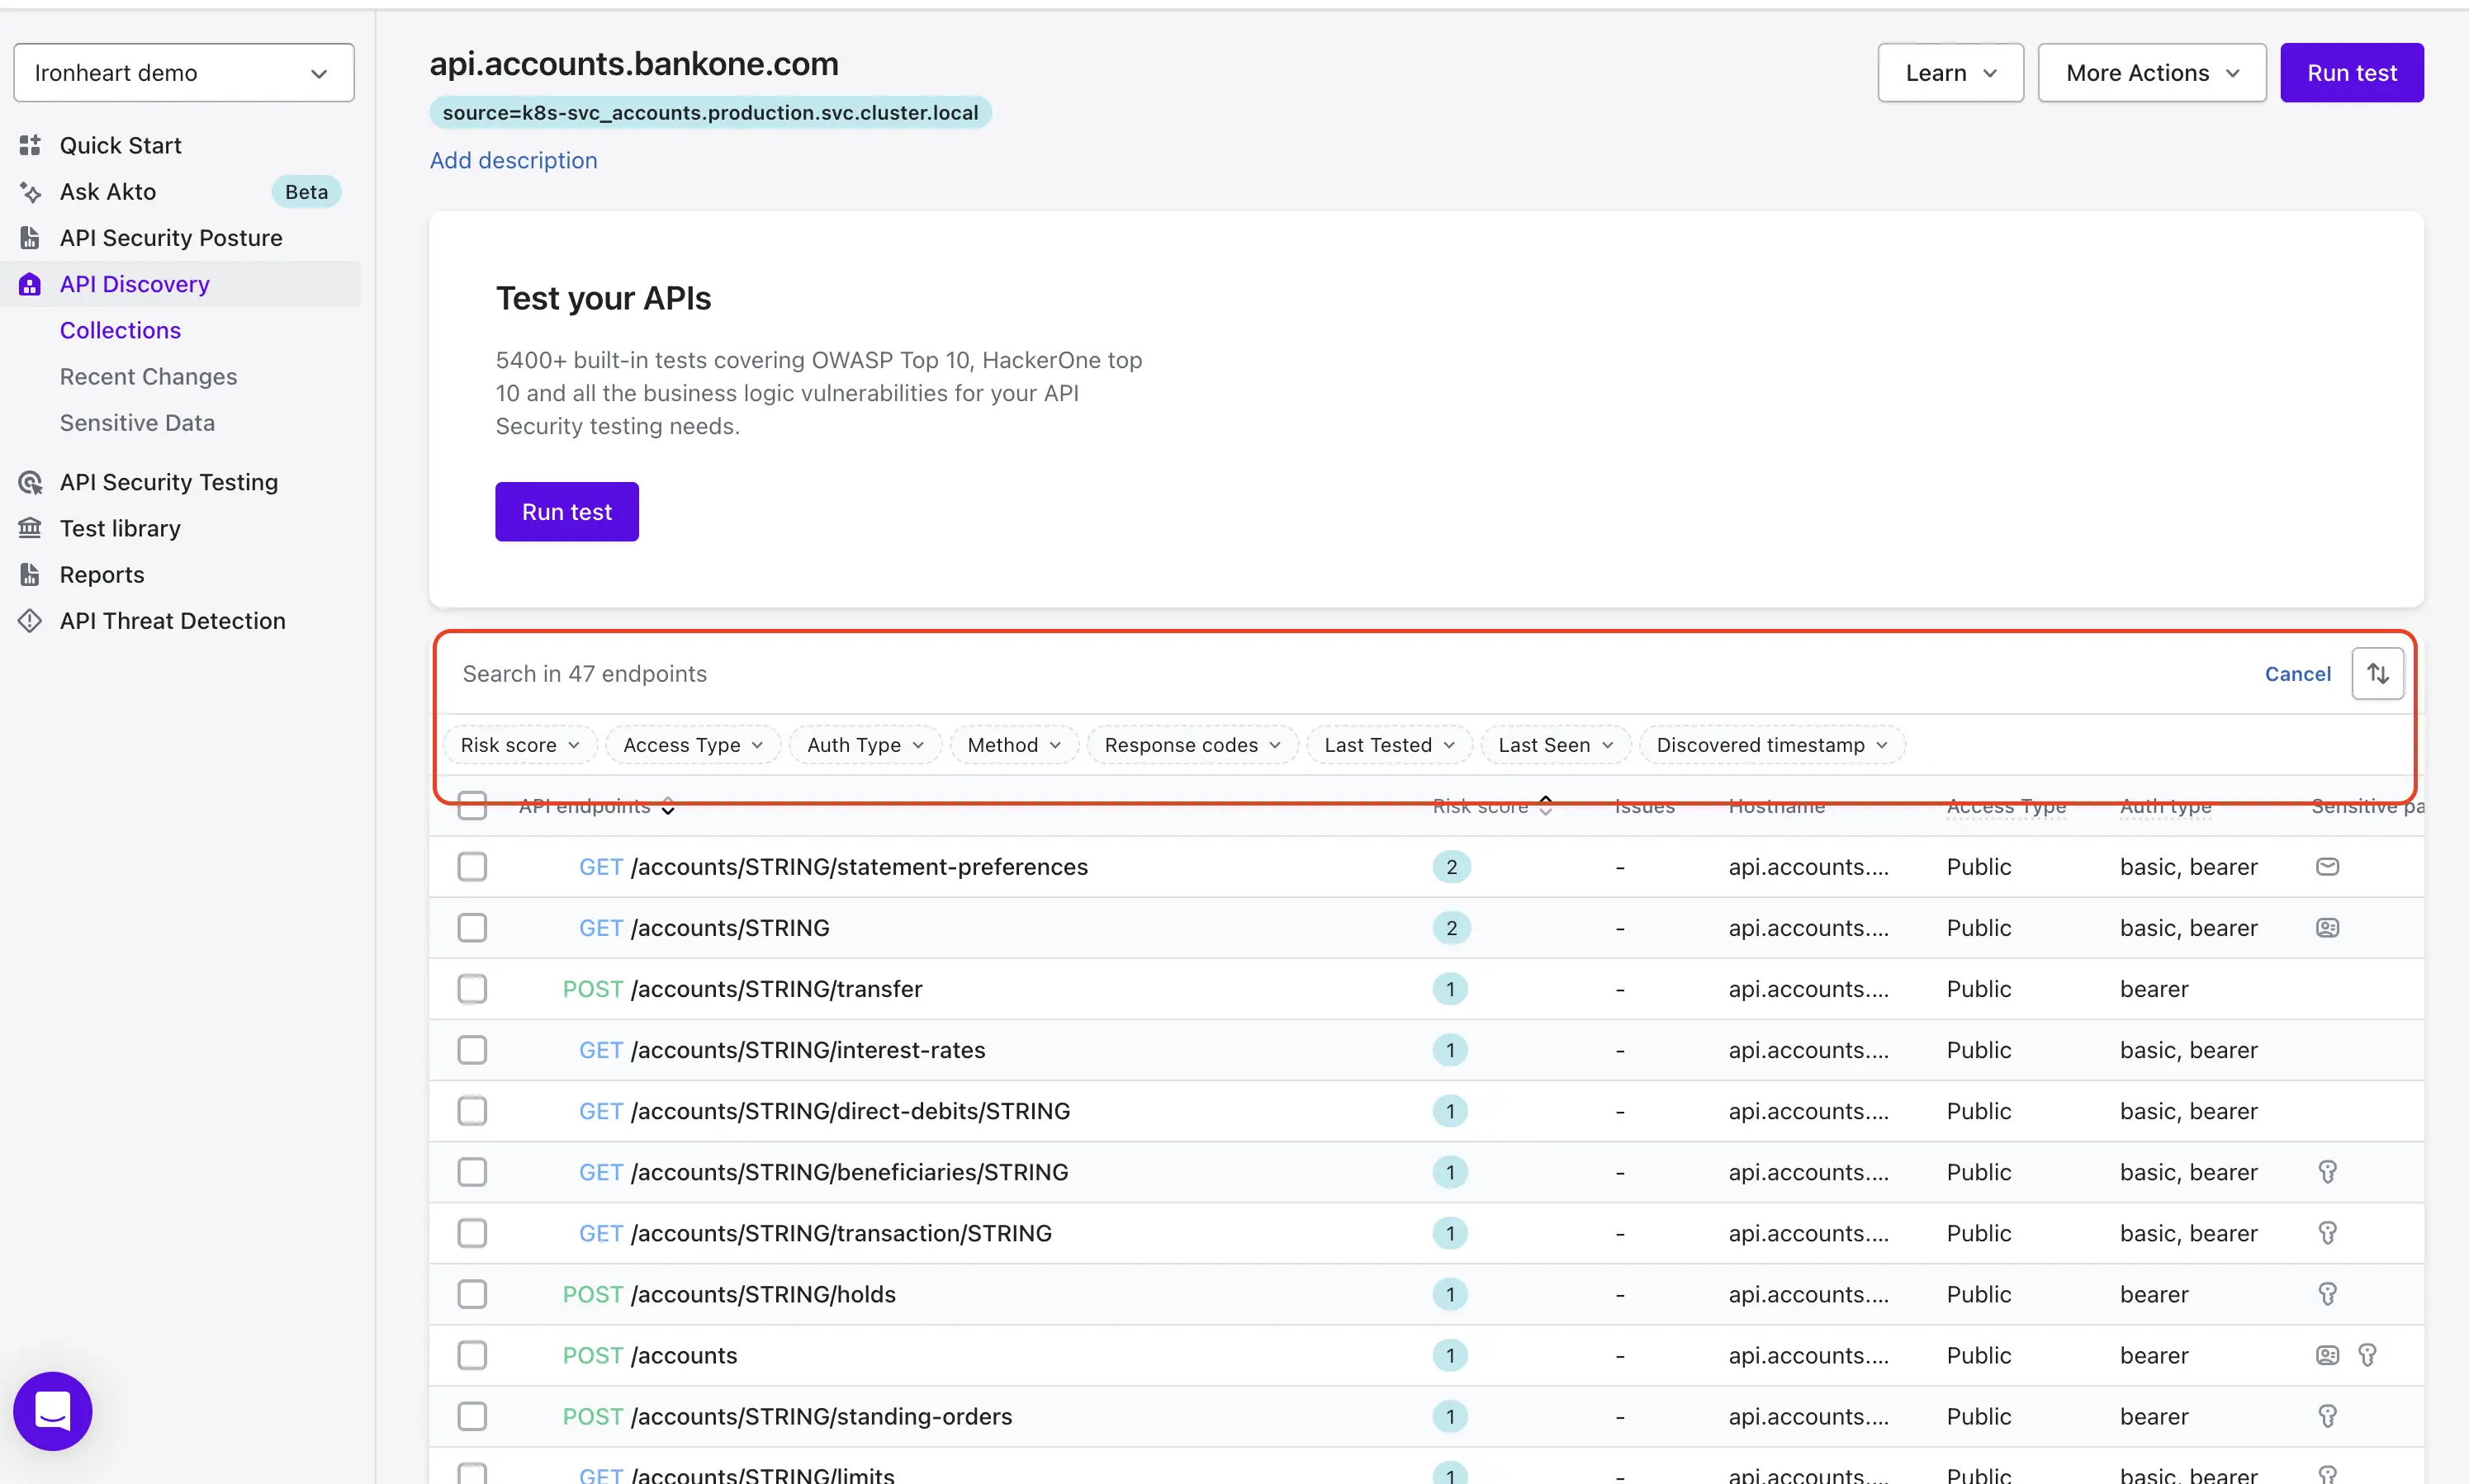
Task: Click the Reports document icon
Action: (30, 575)
